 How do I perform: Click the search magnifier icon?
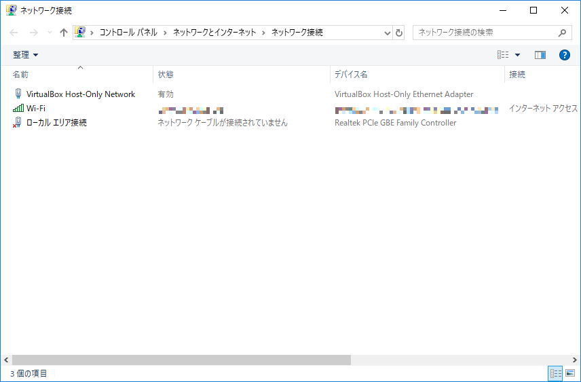(562, 33)
